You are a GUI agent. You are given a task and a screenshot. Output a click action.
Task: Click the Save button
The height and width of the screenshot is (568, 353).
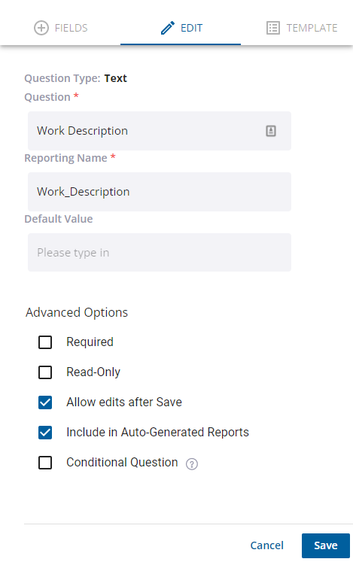pyautogui.click(x=325, y=545)
